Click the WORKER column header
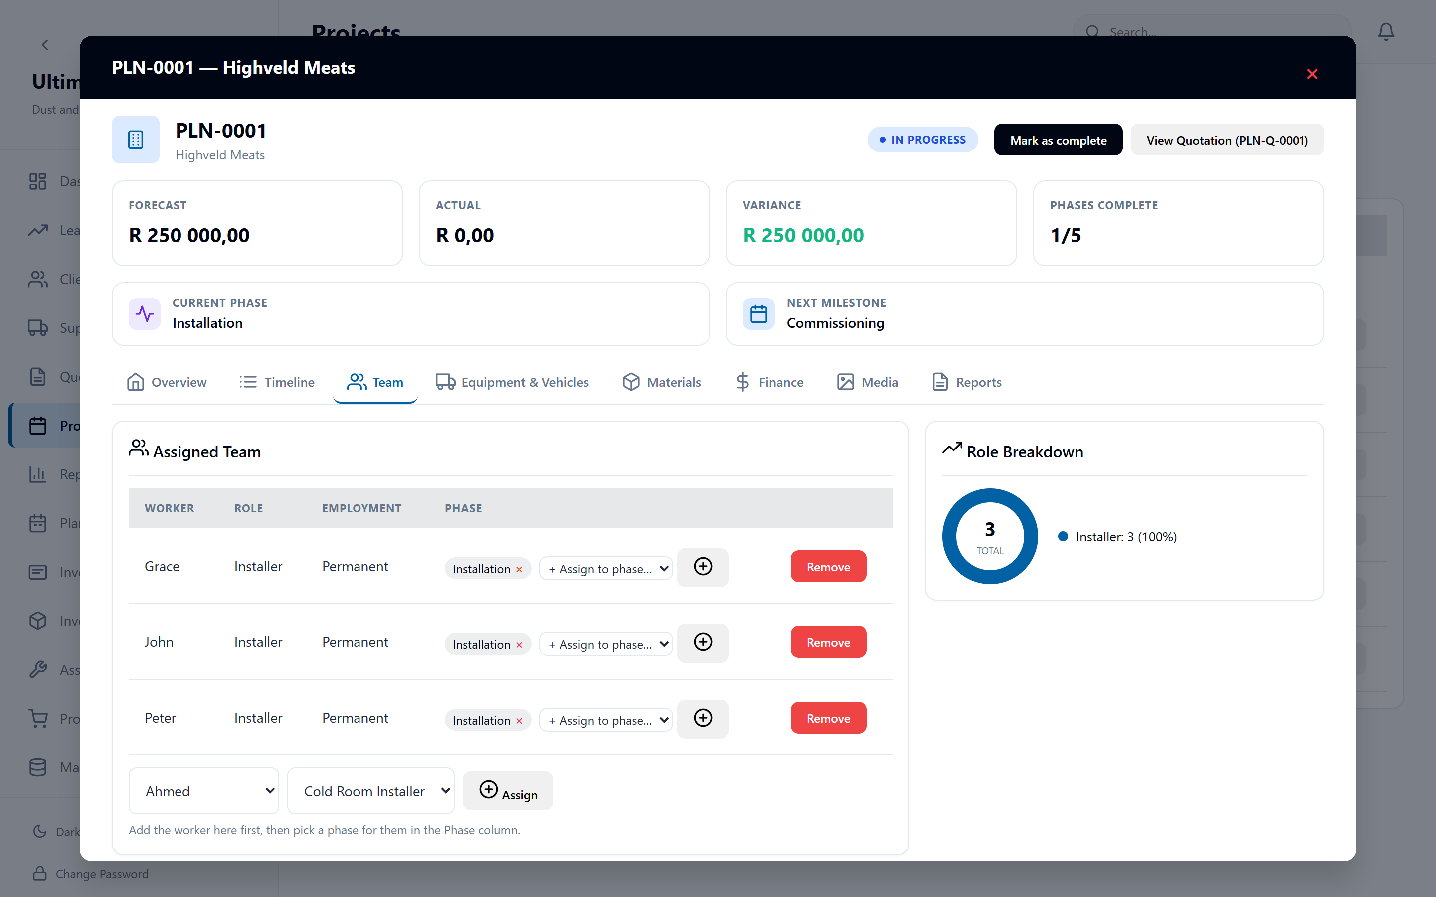The height and width of the screenshot is (897, 1436). pyautogui.click(x=169, y=508)
